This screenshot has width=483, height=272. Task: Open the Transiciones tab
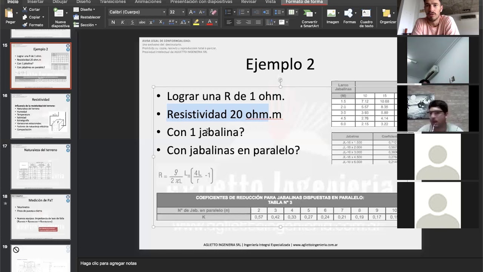[x=113, y=2]
